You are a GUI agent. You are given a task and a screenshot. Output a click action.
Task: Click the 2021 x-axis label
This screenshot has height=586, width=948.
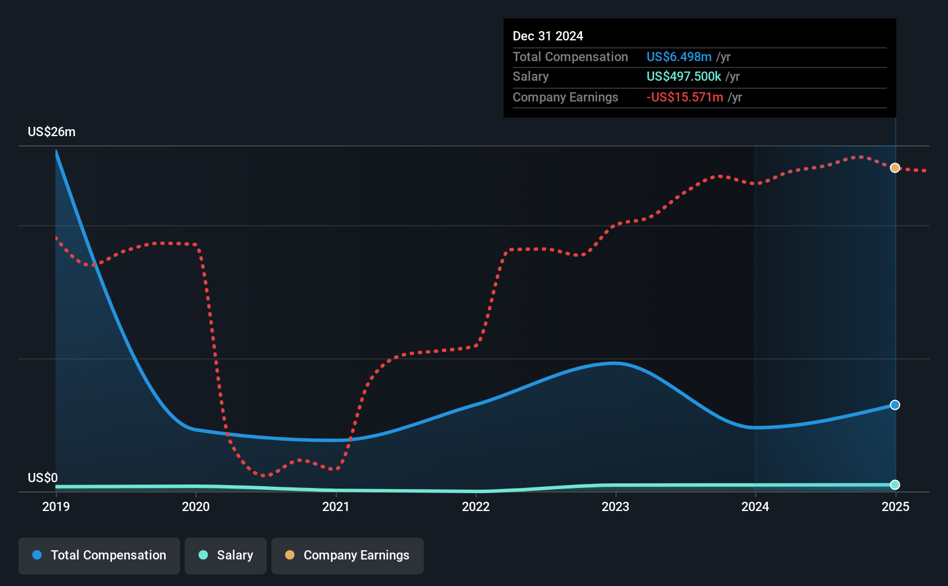[x=335, y=506]
